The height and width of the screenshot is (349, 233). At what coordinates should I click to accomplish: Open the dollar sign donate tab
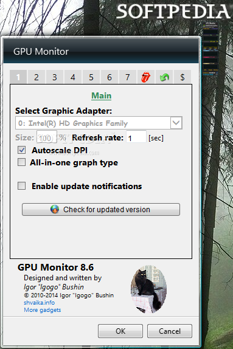[x=183, y=77]
